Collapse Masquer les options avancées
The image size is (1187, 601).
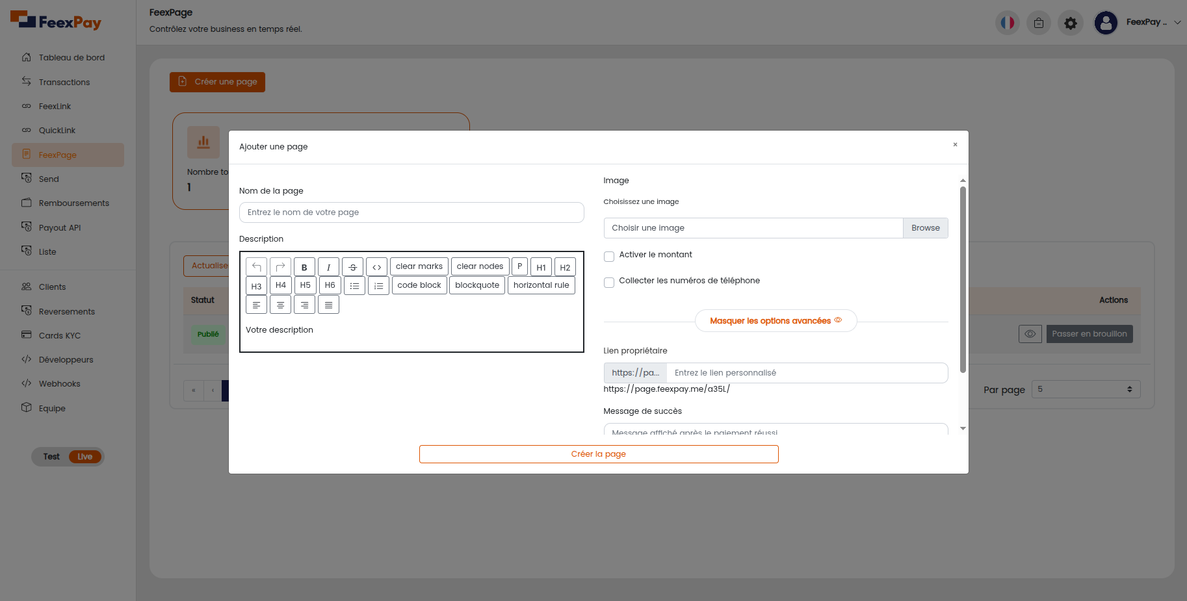coord(776,321)
